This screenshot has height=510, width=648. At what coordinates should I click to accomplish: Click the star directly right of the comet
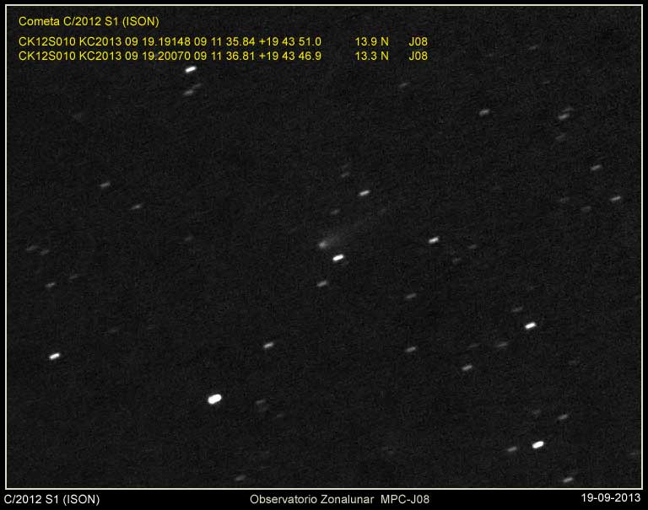click(433, 240)
